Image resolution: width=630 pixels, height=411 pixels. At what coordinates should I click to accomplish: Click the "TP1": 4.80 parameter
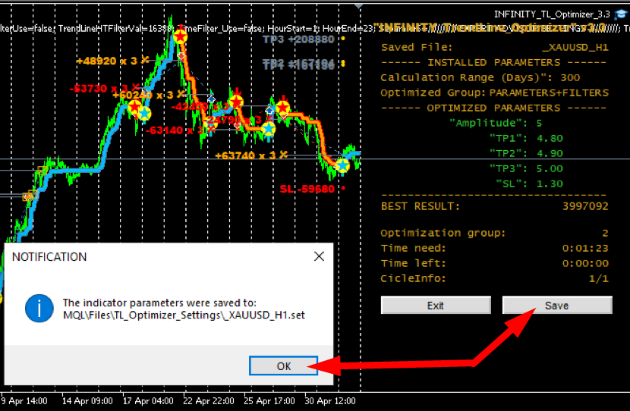click(526, 138)
